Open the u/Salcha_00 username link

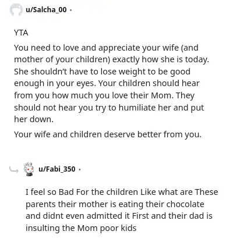pyautogui.click(x=46, y=9)
